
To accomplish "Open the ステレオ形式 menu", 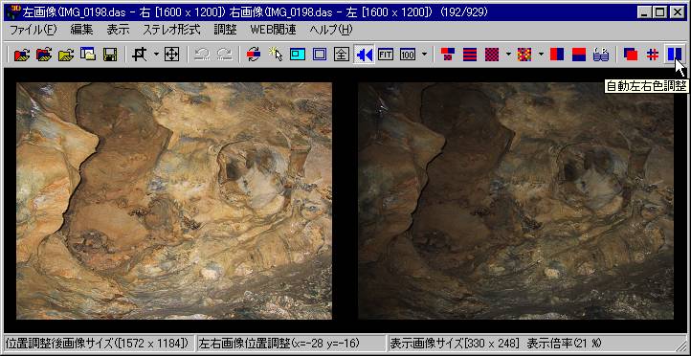I will click(x=172, y=31).
